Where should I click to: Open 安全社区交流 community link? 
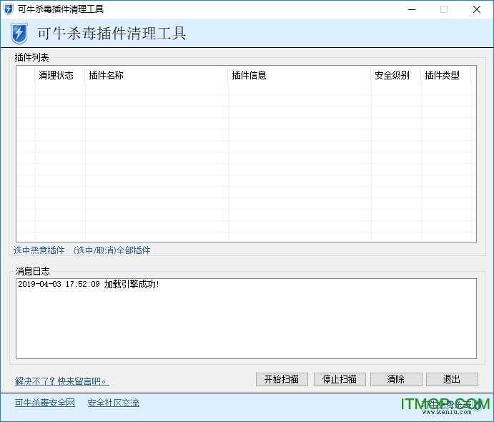pyautogui.click(x=114, y=403)
